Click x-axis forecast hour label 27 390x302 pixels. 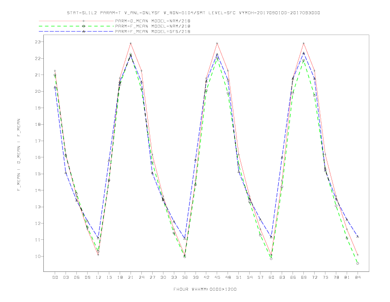[152, 277]
